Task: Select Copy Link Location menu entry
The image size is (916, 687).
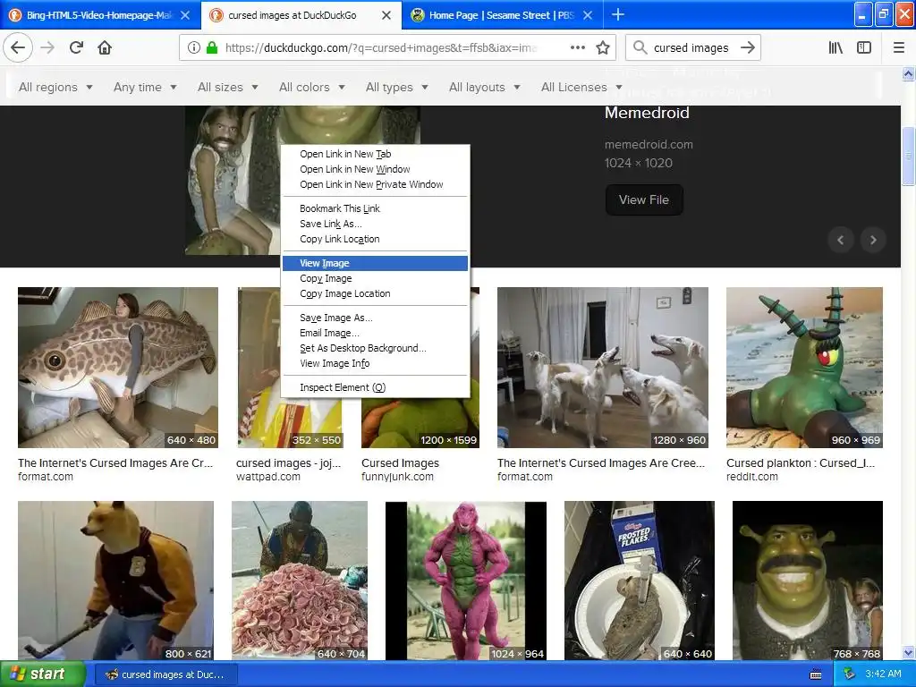Action: [375, 238]
